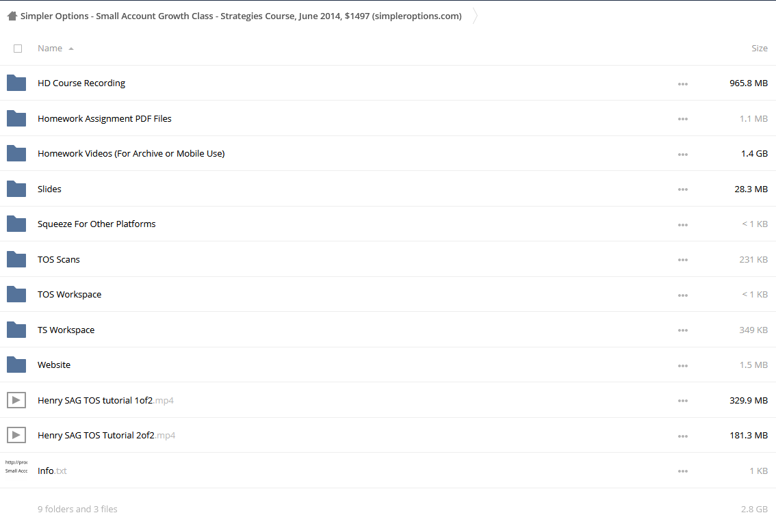The width and height of the screenshot is (776, 528).
Task: Open the TOS Scans folder name
Action: click(x=58, y=260)
